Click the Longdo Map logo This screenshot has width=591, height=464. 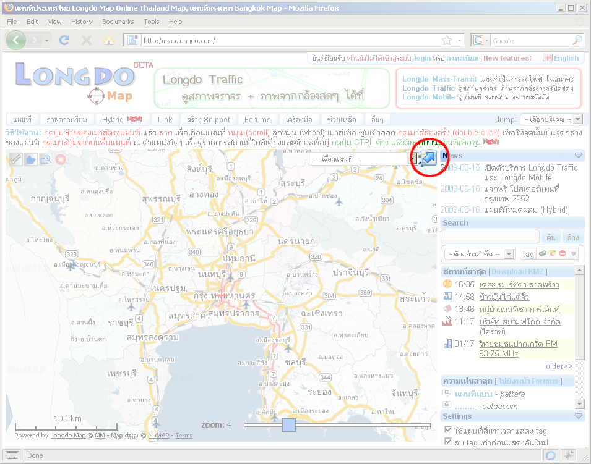[x=75, y=82]
